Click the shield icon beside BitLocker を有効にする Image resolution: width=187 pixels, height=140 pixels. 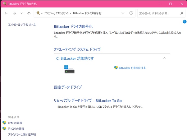[116, 68]
